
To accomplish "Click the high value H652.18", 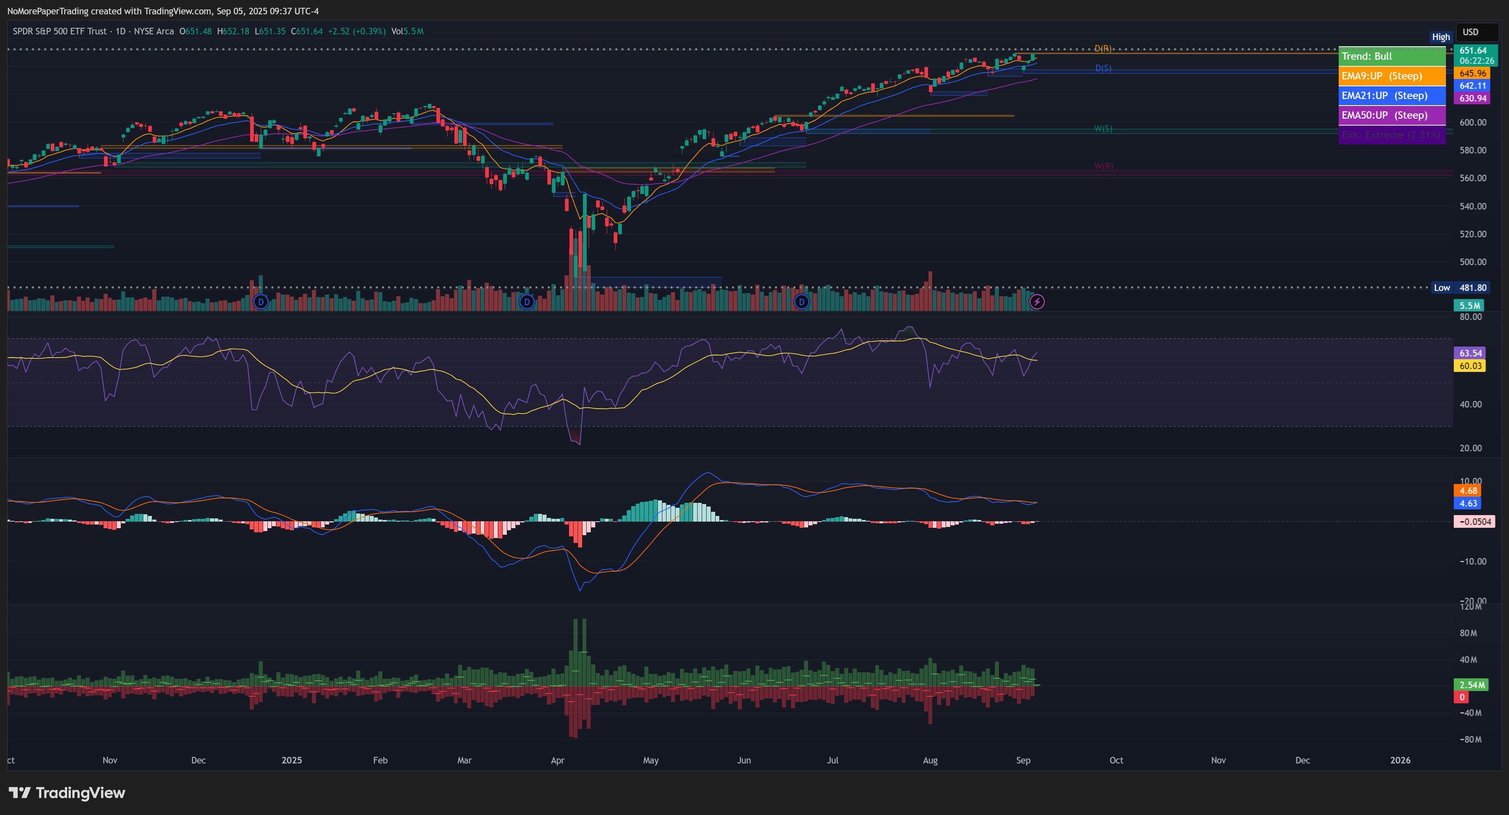I will [233, 32].
